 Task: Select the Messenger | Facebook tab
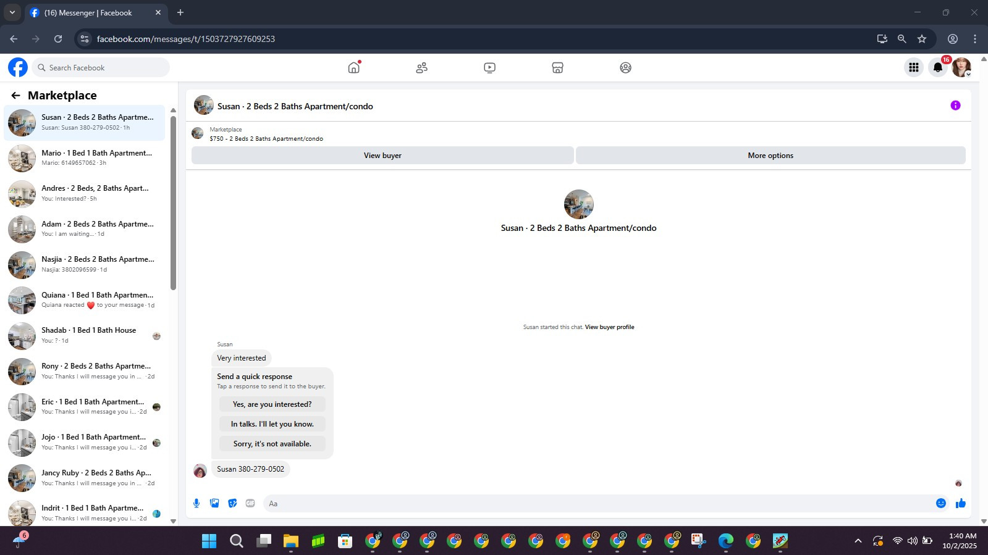[x=96, y=13]
